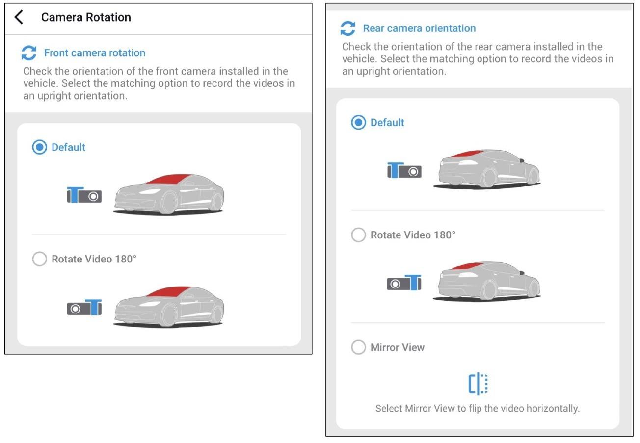Viewport: 640px width, 443px height.
Task: Tap the Front camera rotation sync icon
Action: 29,53
